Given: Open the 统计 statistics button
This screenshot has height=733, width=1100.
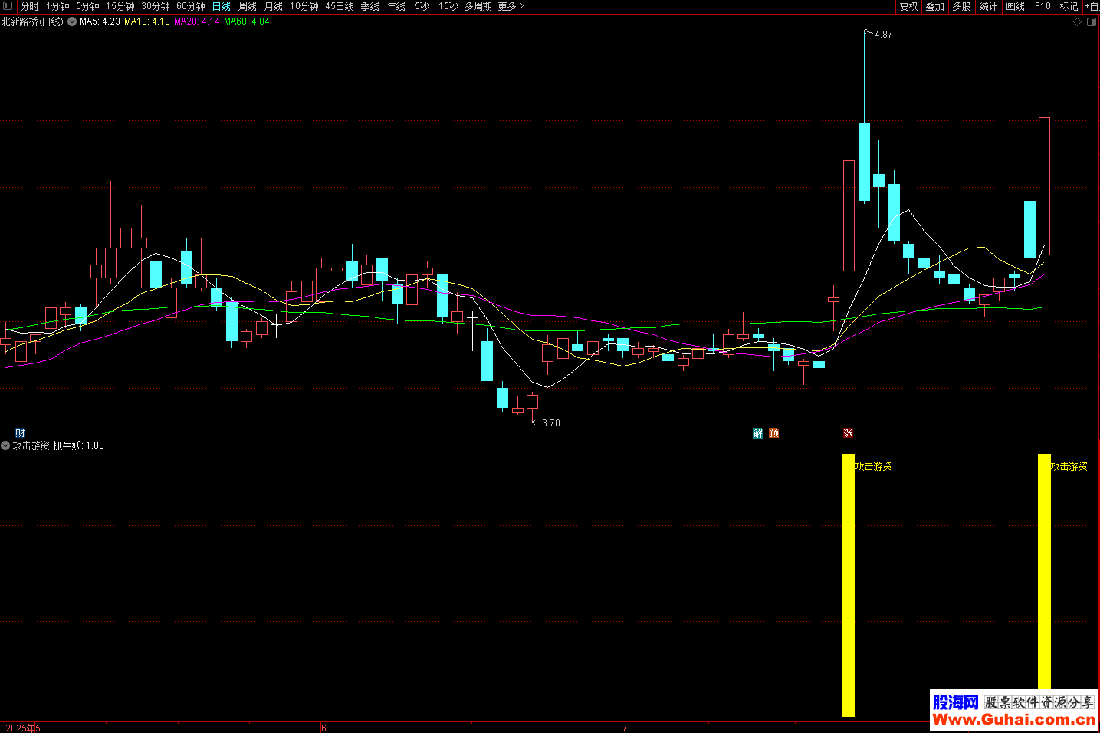Looking at the screenshot, I should [x=989, y=6].
